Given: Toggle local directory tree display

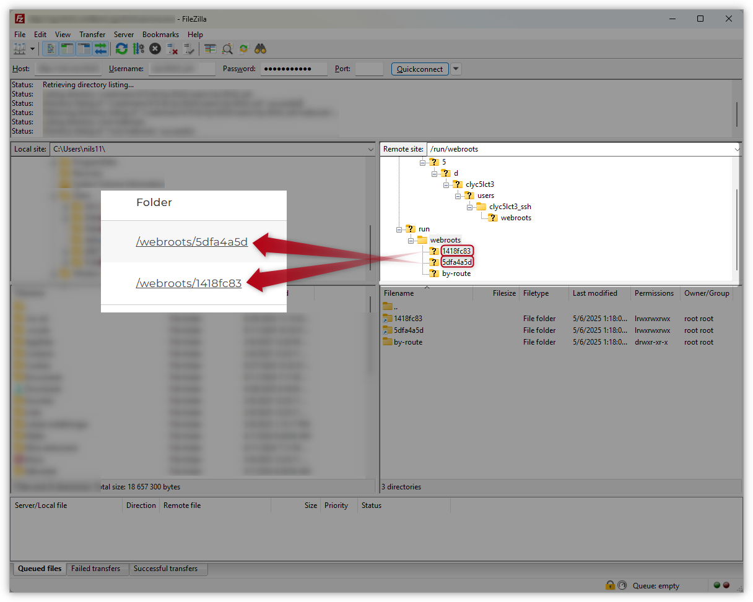Looking at the screenshot, I should [67, 49].
